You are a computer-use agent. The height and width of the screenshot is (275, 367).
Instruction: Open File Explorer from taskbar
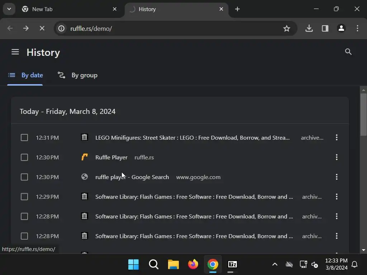point(173,265)
